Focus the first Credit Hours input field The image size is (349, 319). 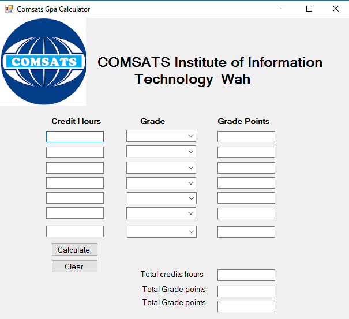[x=75, y=137]
